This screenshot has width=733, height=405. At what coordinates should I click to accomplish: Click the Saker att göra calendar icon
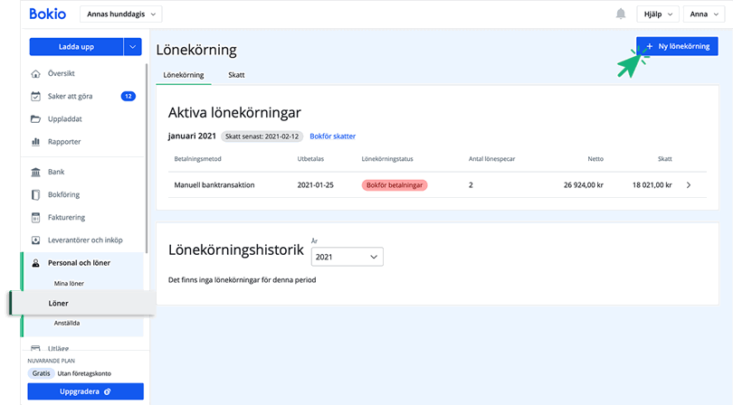click(x=35, y=96)
